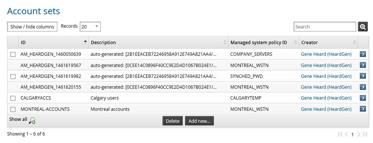Open details arrow for AM_HEARDGEN_1461619567 row
The height and width of the screenshot is (143, 373).
(x=363, y=65)
